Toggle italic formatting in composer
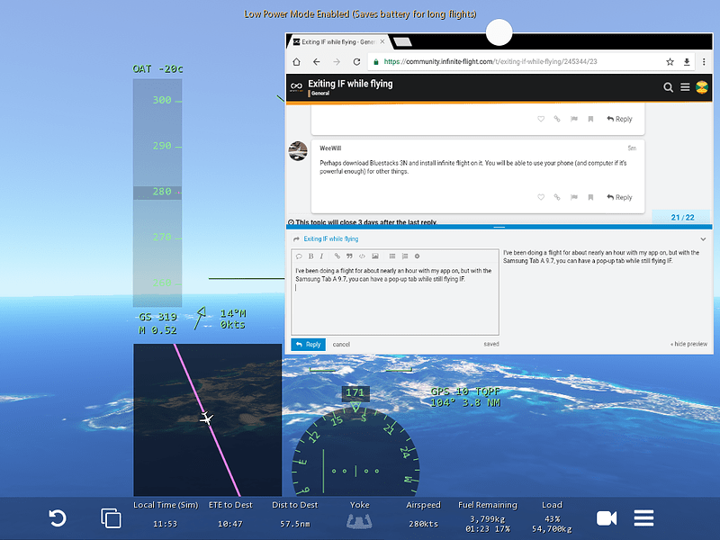Screen dimensions: 720x540 tap(321, 256)
